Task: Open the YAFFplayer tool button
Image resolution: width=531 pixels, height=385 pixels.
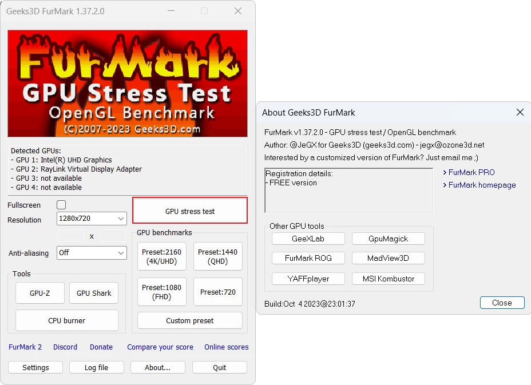Action: 308,279
